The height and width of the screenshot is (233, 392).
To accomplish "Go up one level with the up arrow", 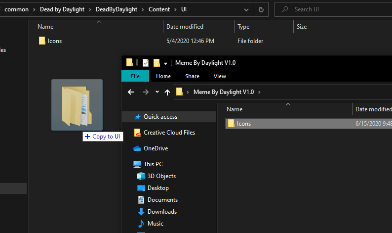I will pos(167,92).
